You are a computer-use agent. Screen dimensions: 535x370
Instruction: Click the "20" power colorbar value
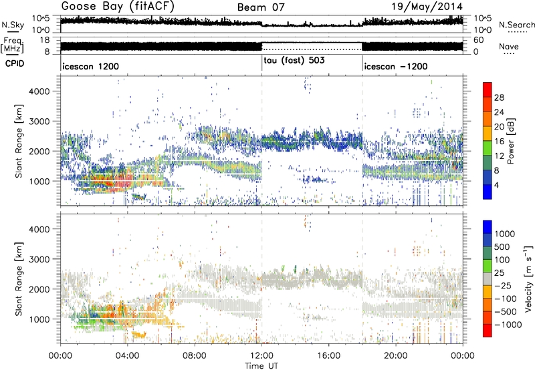[x=499, y=127]
